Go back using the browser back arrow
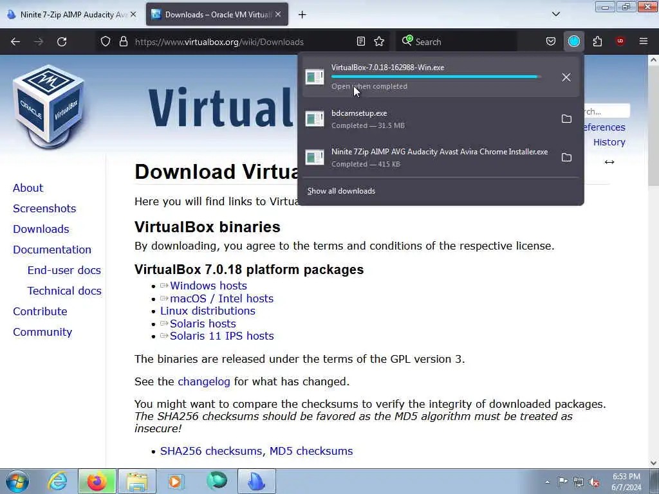 [x=15, y=42]
